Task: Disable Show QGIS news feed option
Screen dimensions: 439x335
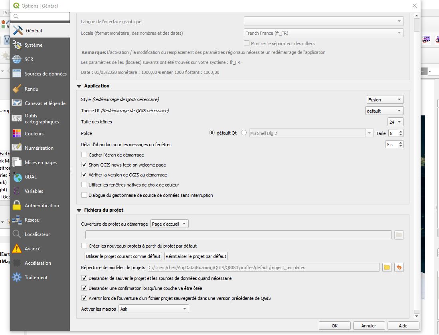Action: [84, 165]
